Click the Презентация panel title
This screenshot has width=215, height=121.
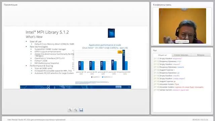point(10,5)
